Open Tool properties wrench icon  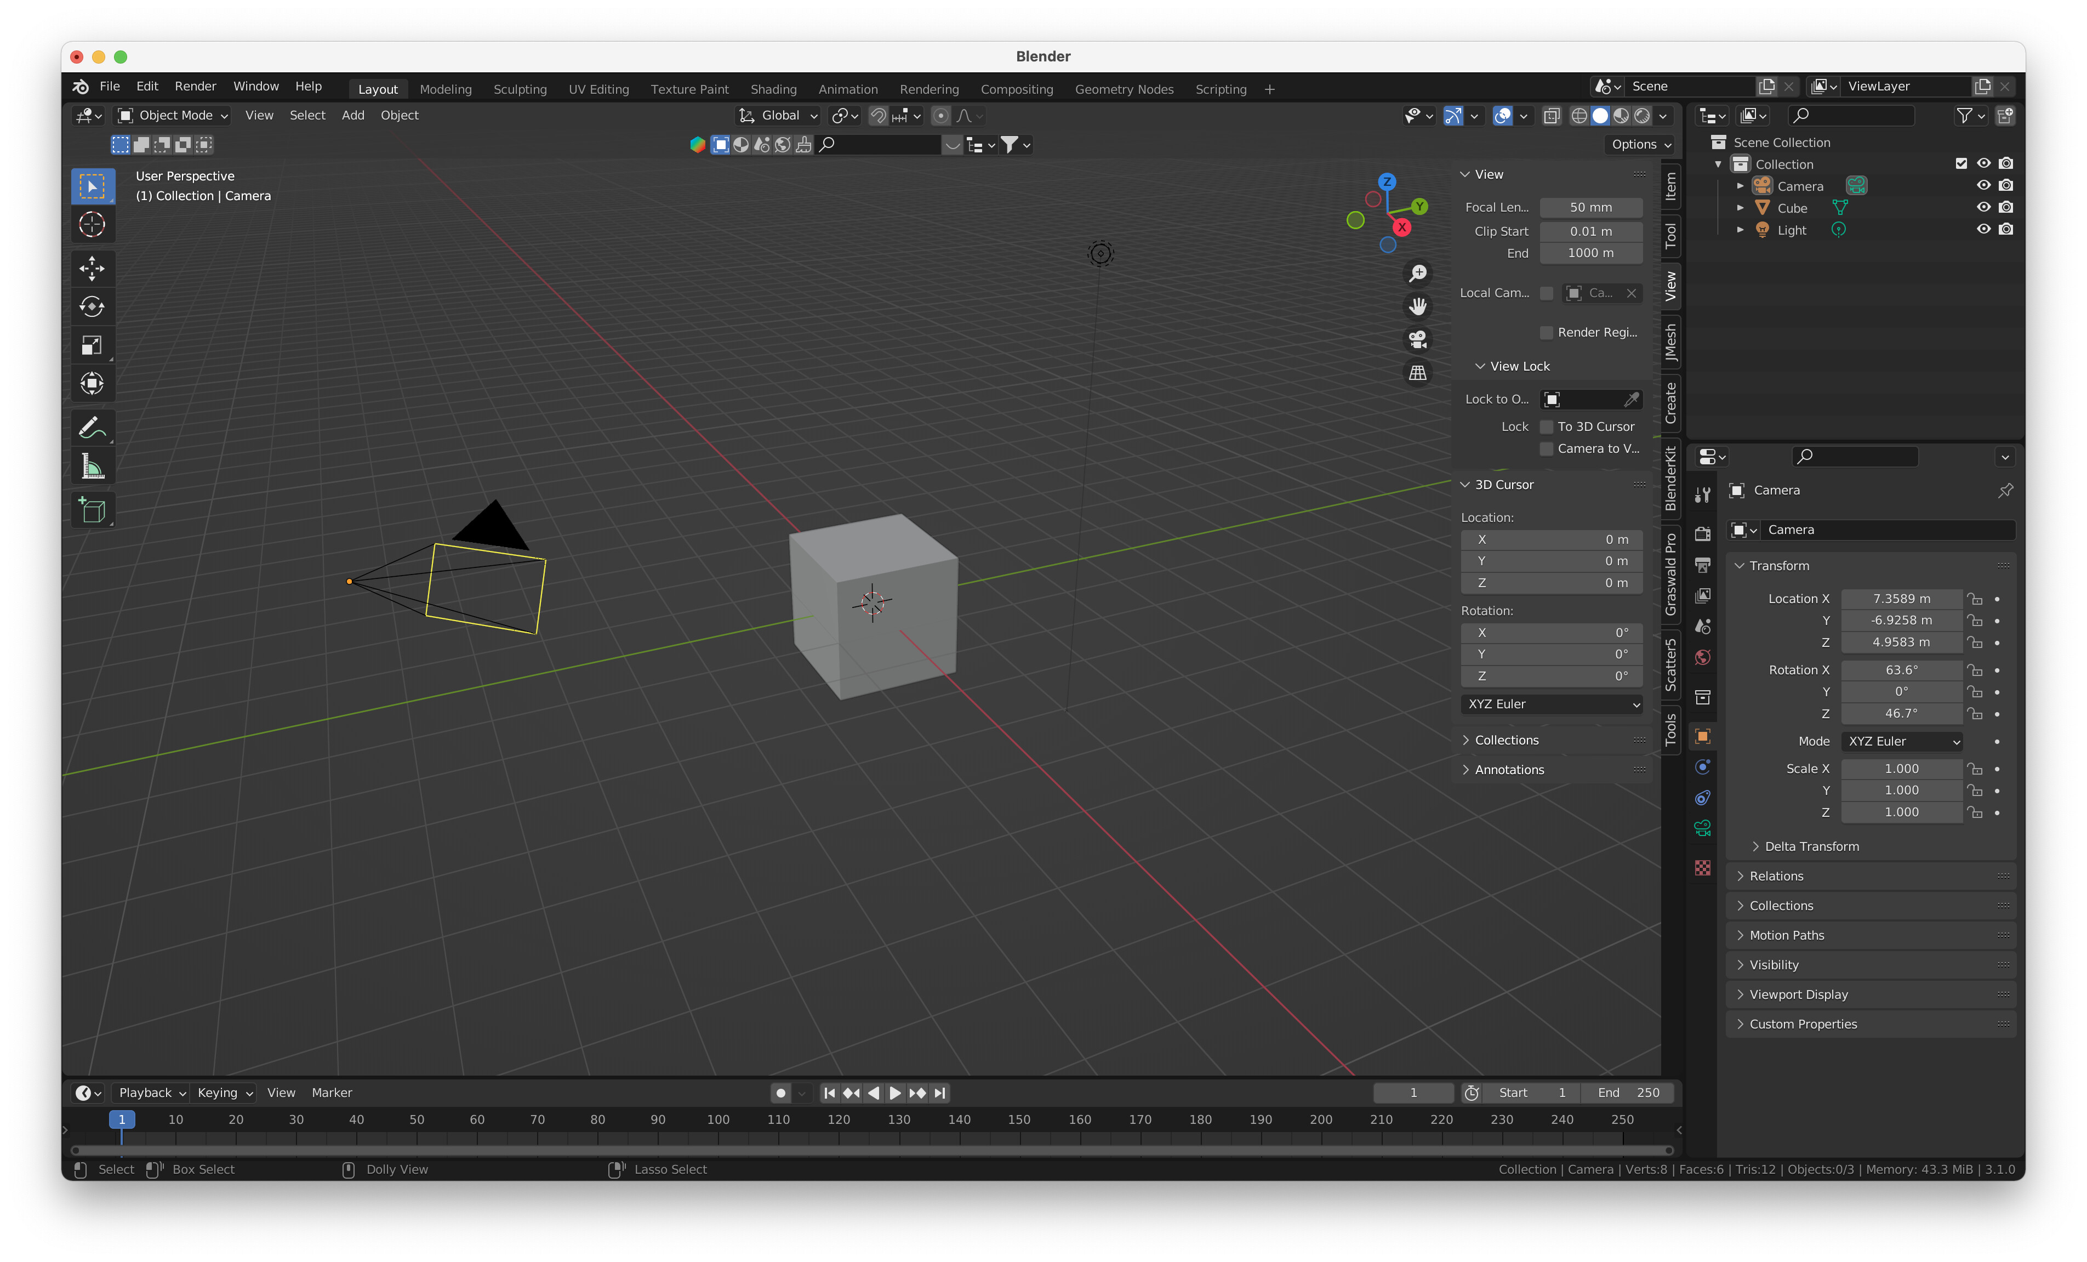coord(1702,494)
